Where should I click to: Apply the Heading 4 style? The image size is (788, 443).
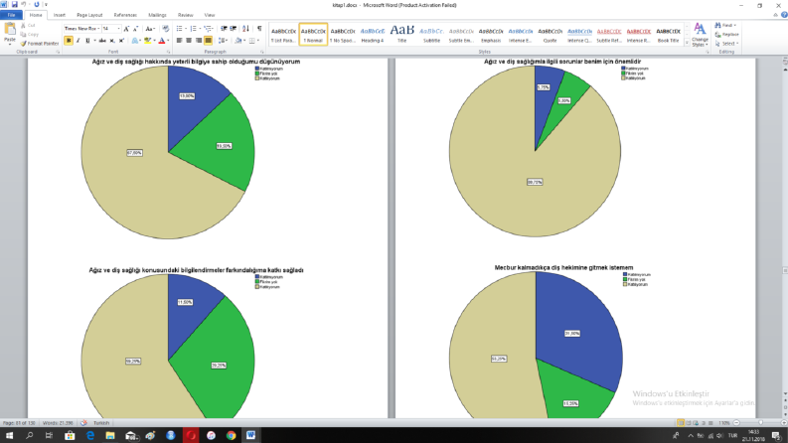[x=373, y=35]
